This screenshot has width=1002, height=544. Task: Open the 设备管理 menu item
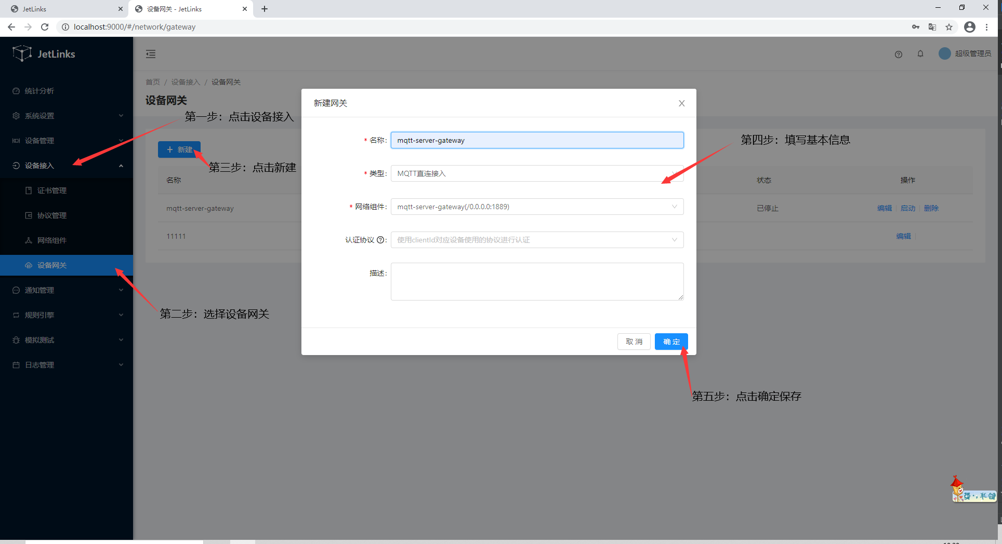point(38,140)
